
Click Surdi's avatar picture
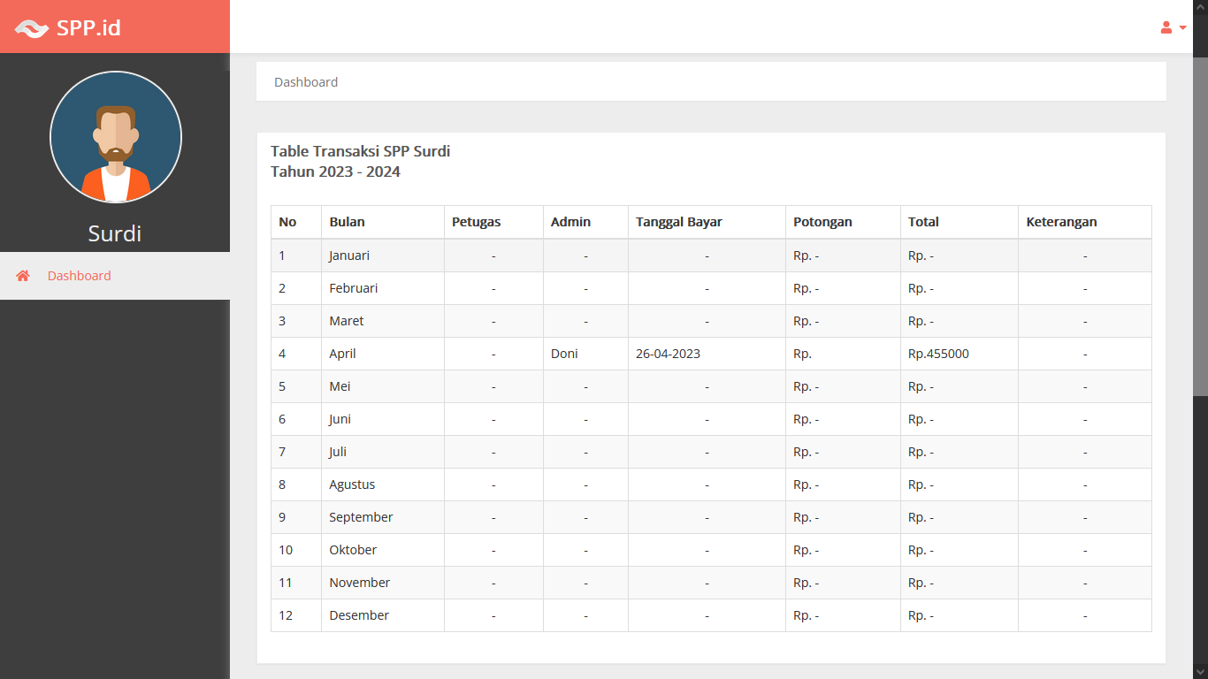(x=116, y=137)
